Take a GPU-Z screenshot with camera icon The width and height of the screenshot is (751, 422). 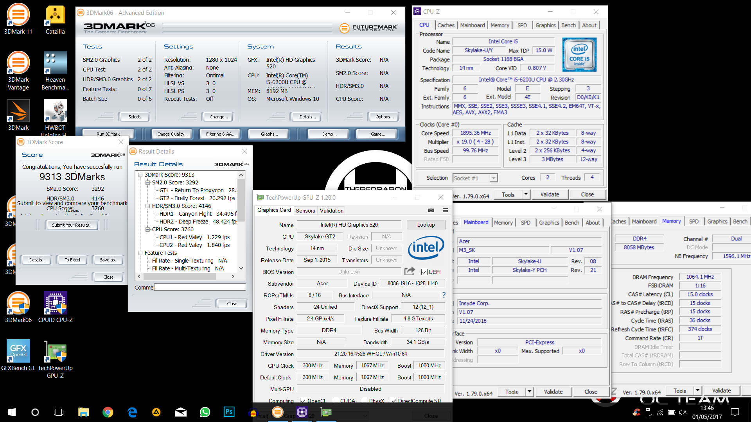pos(431,210)
